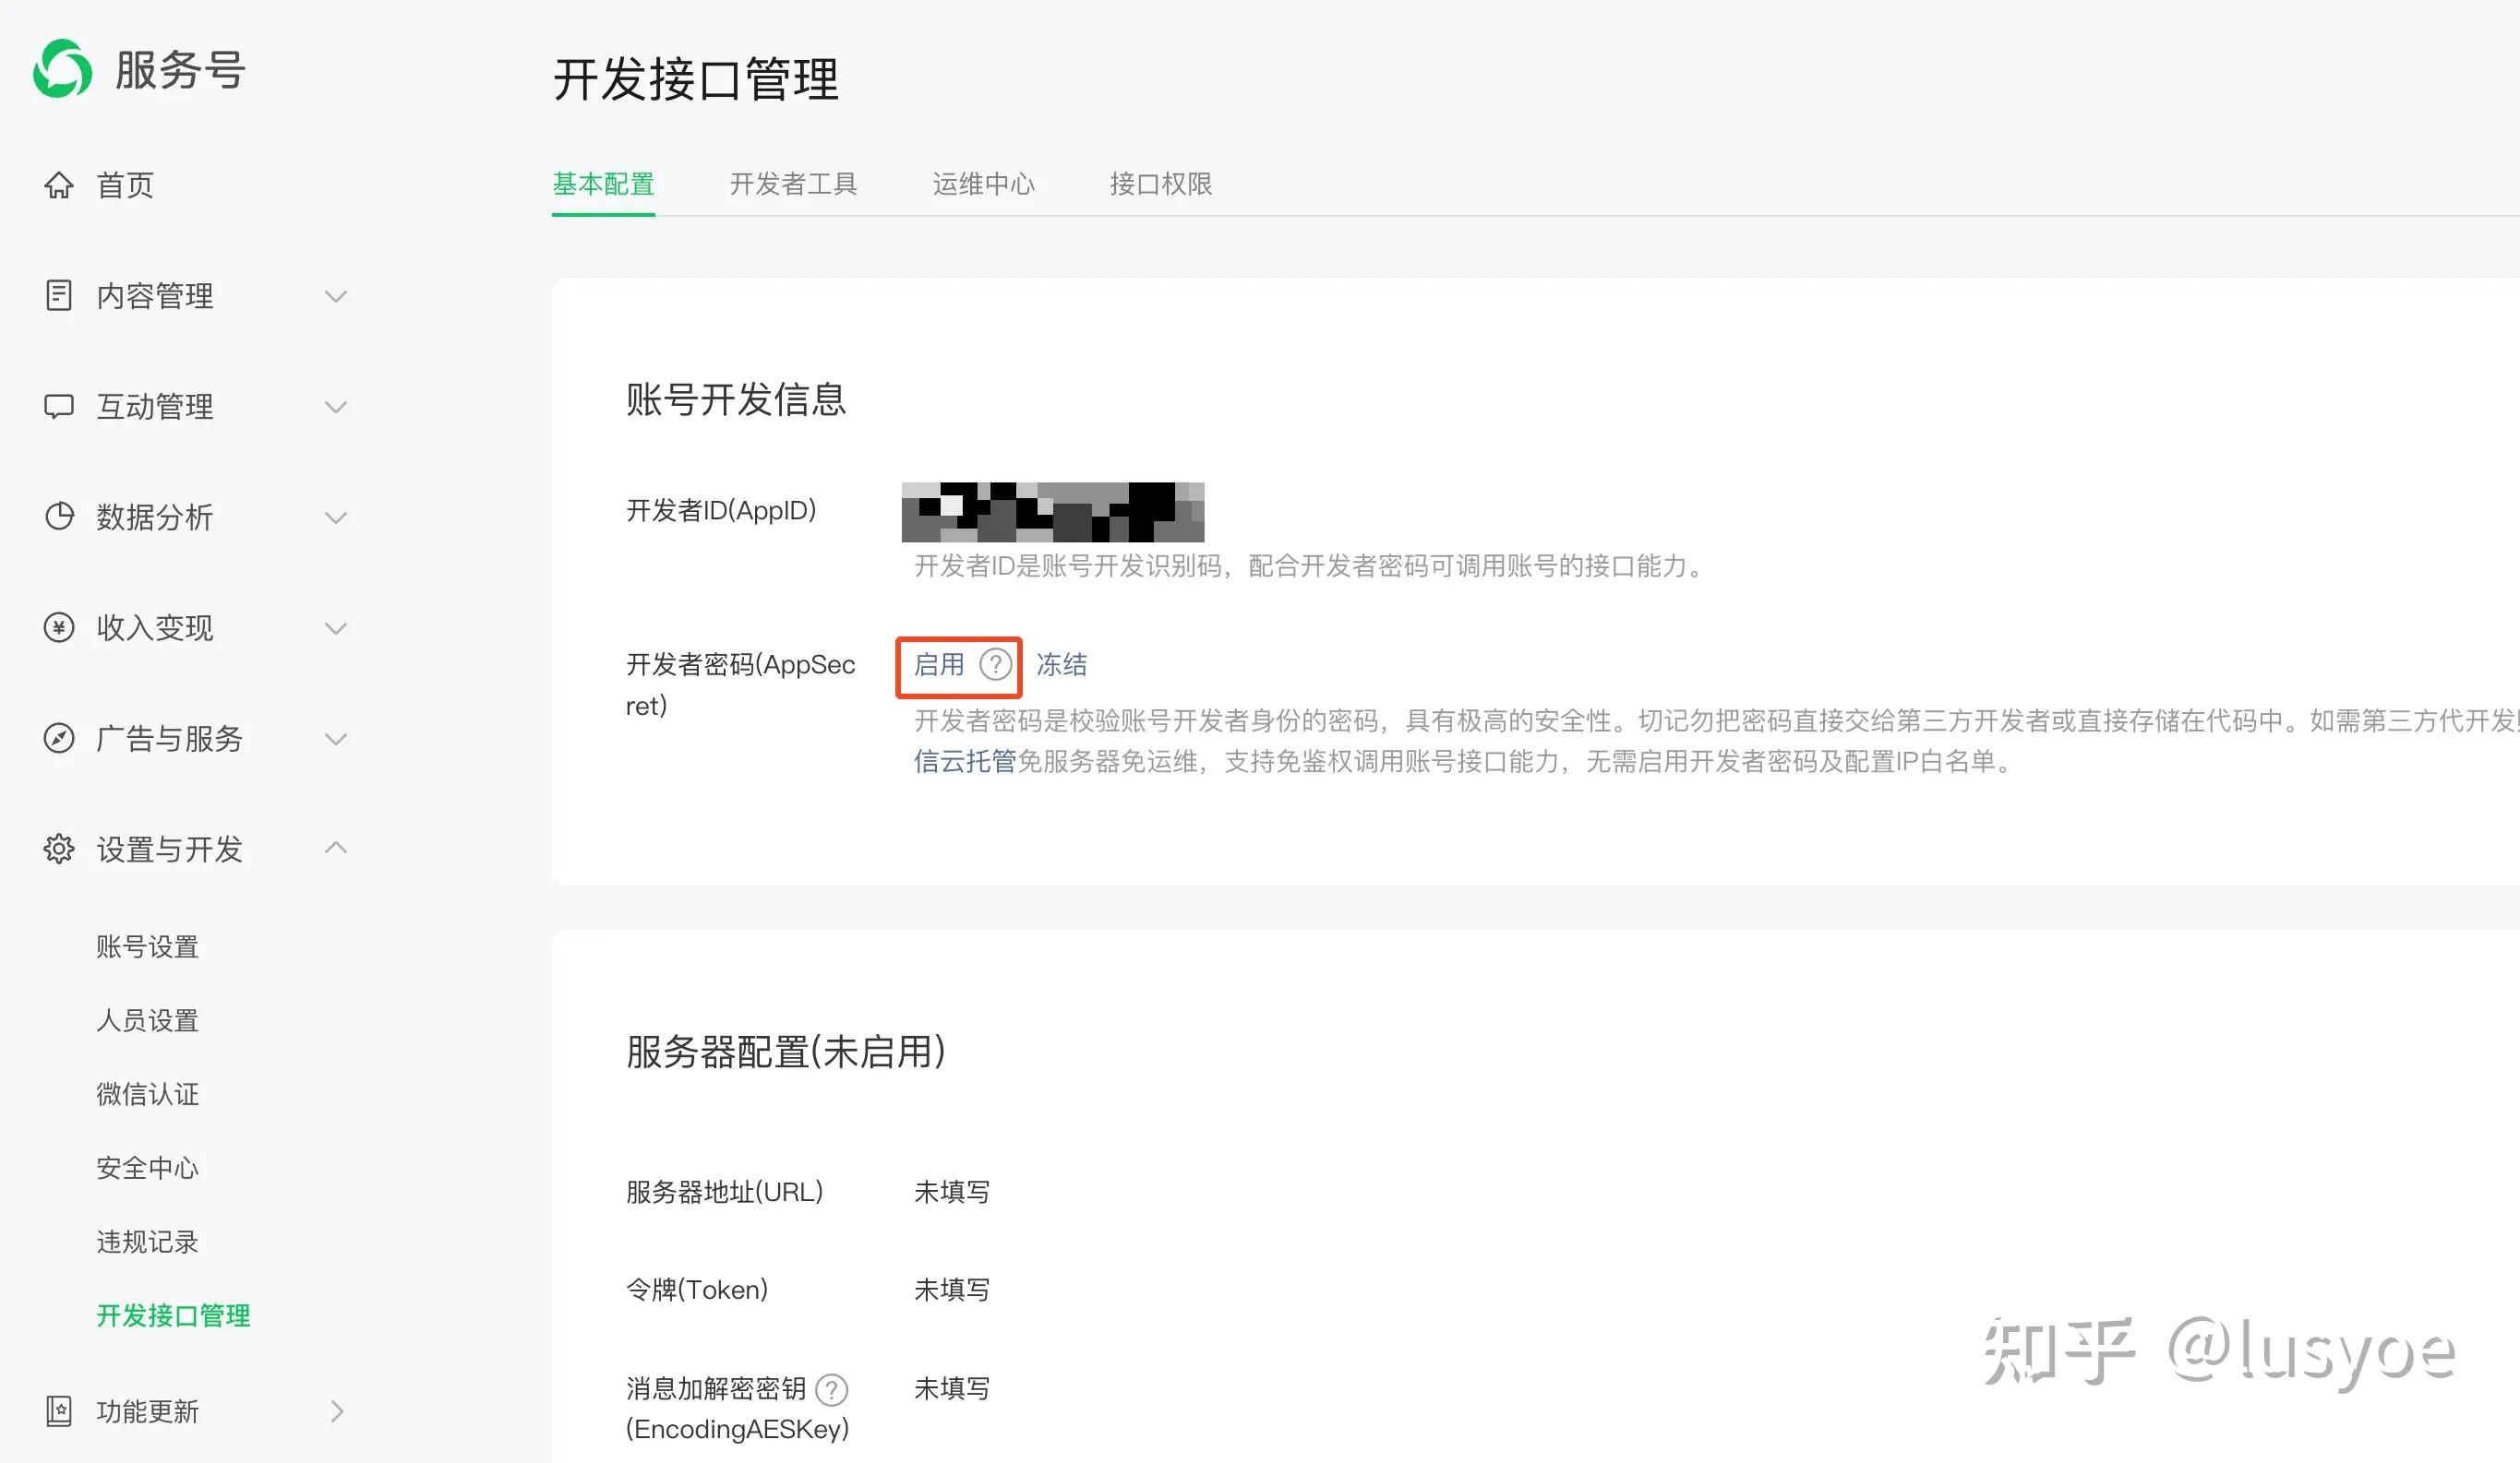Image resolution: width=2520 pixels, height=1463 pixels.
Task: Click the gear icon for 设置与开发
Action: [x=59, y=849]
